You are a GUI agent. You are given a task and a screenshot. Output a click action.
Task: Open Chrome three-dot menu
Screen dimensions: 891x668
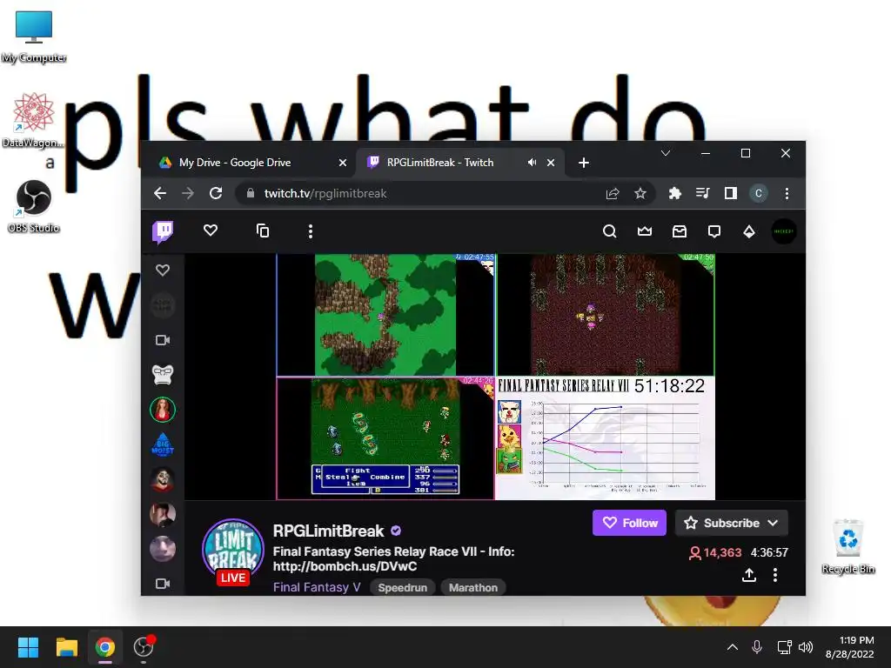787,194
